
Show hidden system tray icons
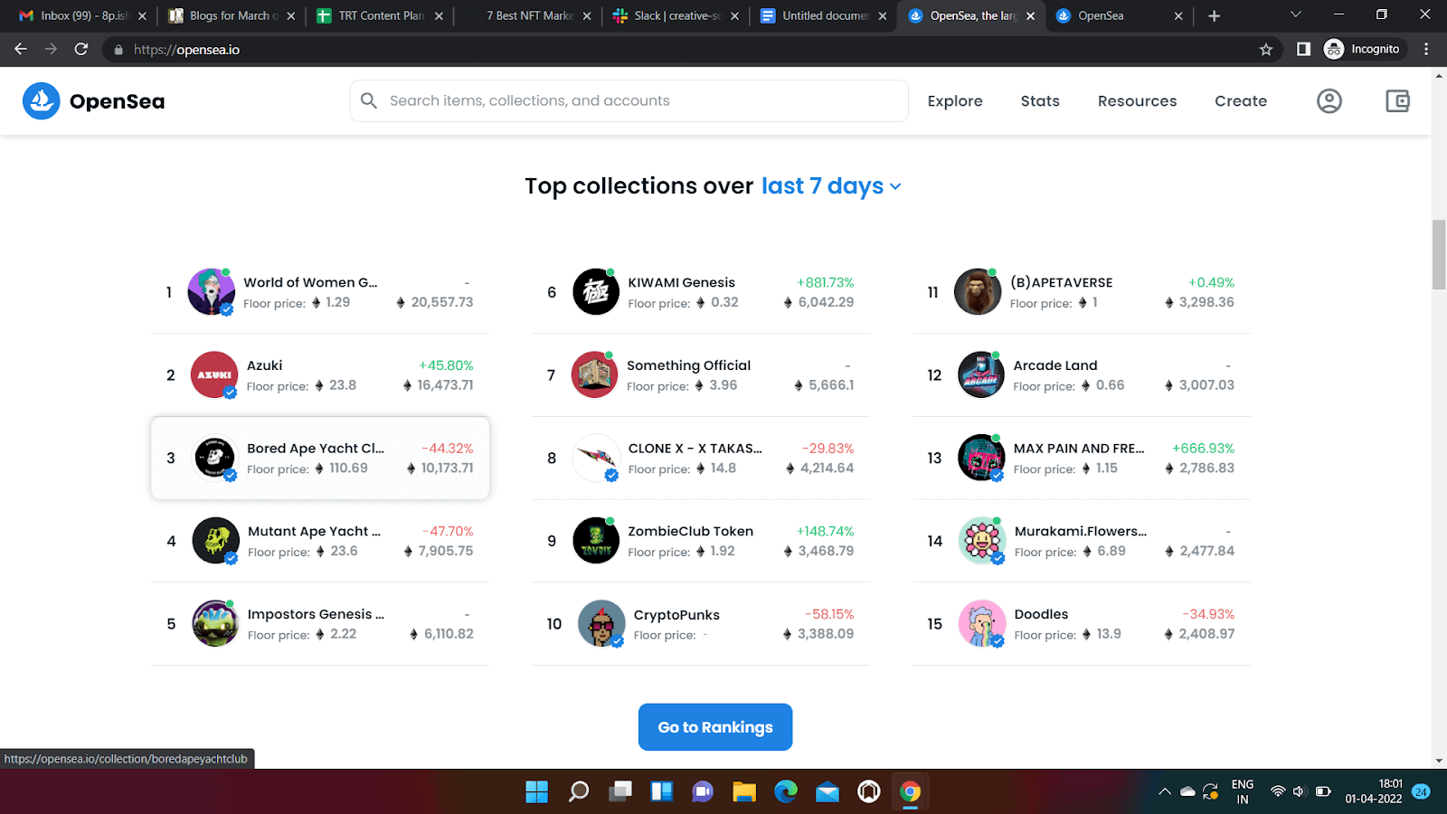[1164, 792]
